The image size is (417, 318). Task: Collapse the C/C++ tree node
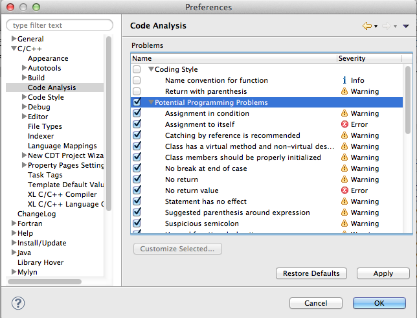pyautogui.click(x=14, y=49)
